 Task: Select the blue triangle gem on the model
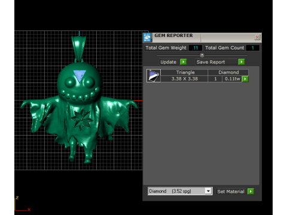coord(80,75)
